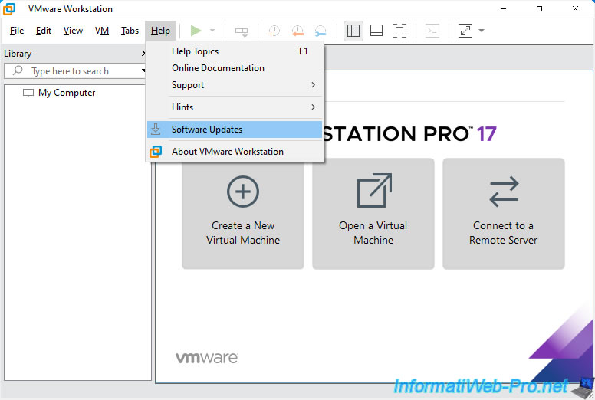Click the take snapshot clock icon
The image size is (595, 400).
point(274,31)
